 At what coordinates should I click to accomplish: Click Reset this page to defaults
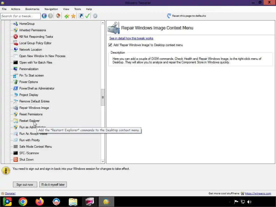pyautogui.click(x=189, y=16)
